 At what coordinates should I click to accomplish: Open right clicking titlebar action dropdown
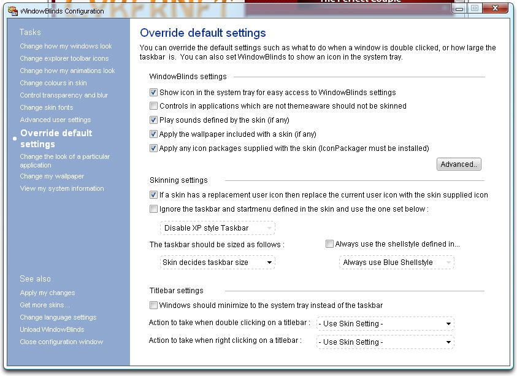(x=385, y=342)
